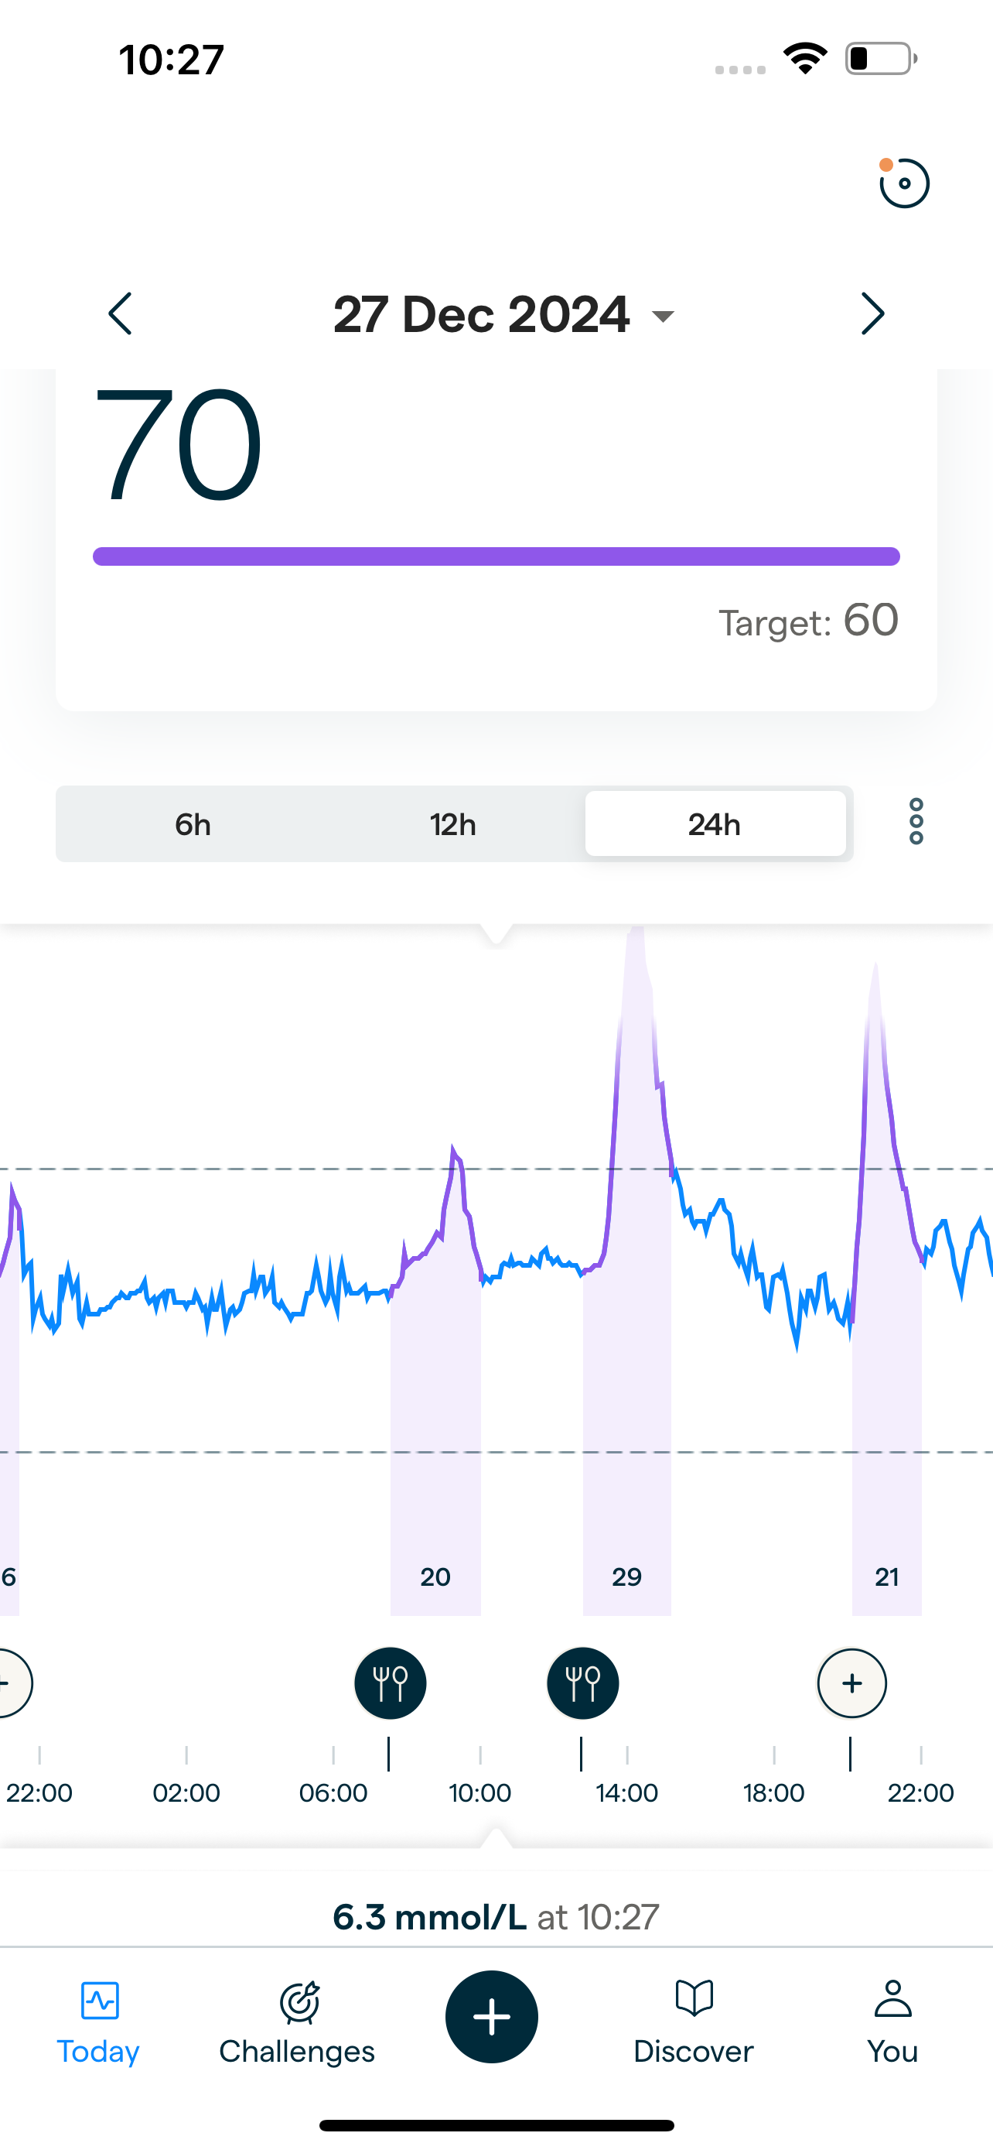
Task: Tap the spike score 20 label
Action: (435, 1577)
